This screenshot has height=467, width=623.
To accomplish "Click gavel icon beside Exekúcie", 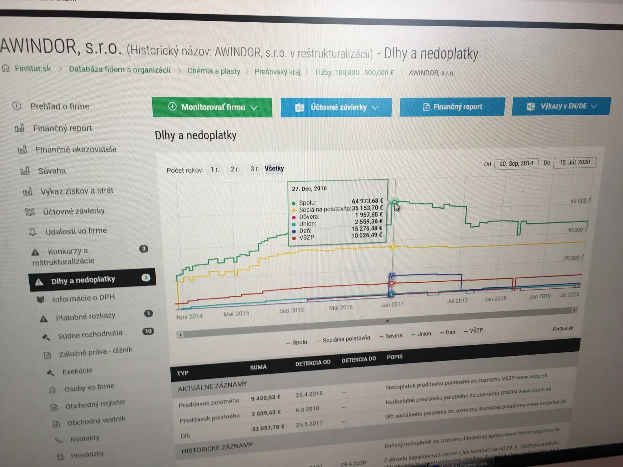I will [x=50, y=373].
